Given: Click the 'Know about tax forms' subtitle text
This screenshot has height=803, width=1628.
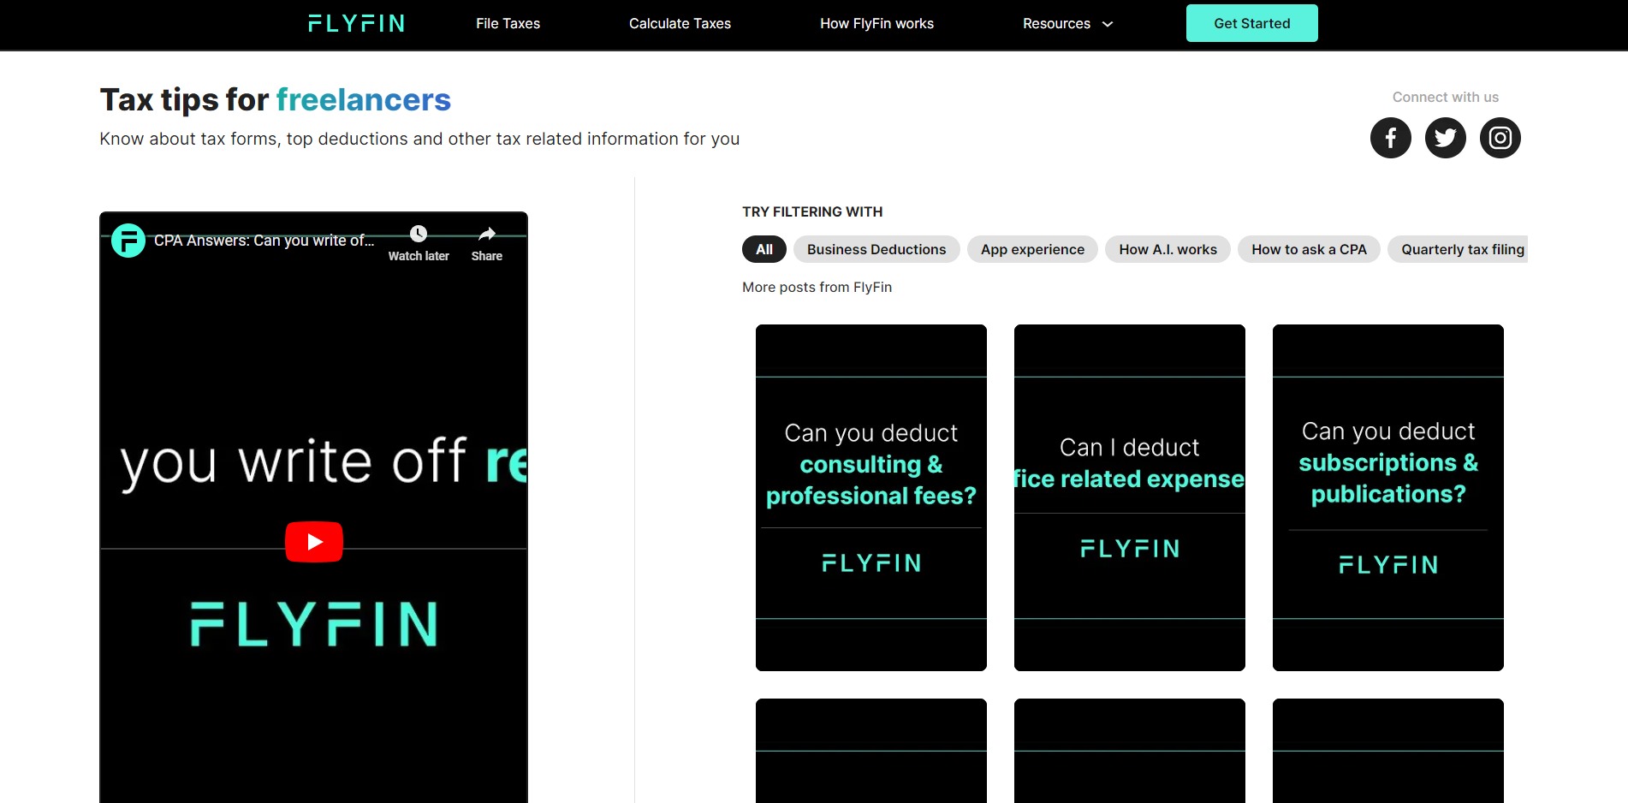Looking at the screenshot, I should [419, 139].
